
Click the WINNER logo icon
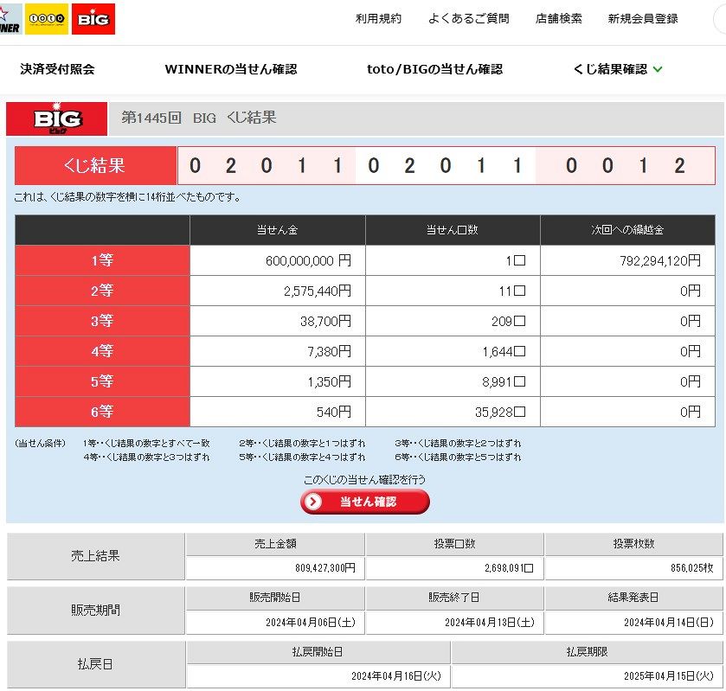click(x=10, y=19)
